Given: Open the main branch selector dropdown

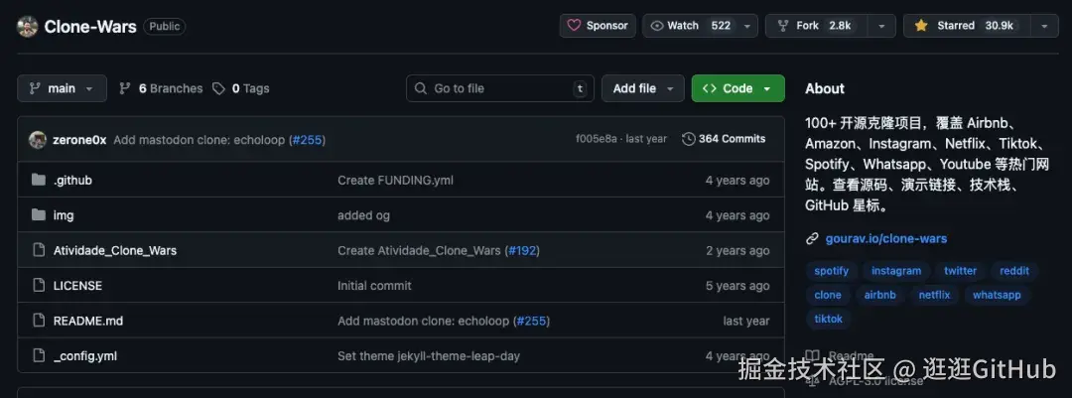Looking at the screenshot, I should [62, 88].
